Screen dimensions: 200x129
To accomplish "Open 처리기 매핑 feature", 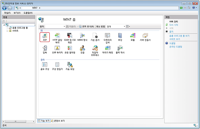I will coord(107,49).
